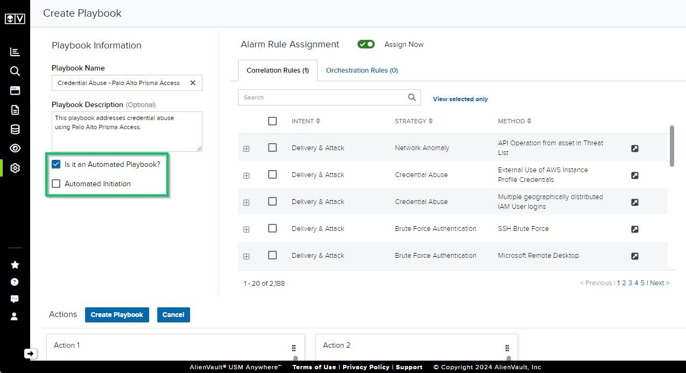
Task: Sort by METHOD column
Action: 514,121
